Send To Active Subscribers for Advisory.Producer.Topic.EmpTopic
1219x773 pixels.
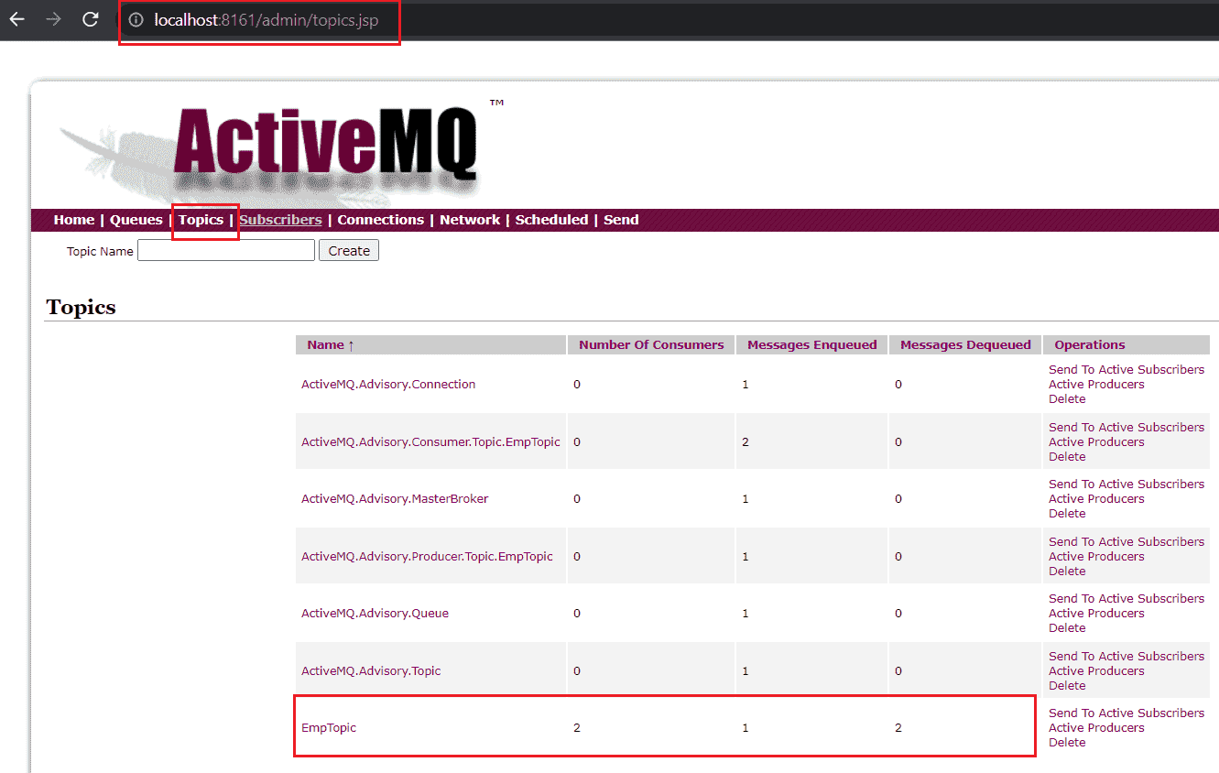[x=1126, y=542]
